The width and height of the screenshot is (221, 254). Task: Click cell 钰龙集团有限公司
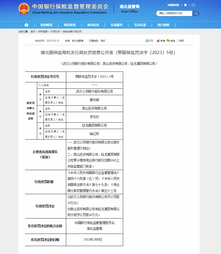(94, 126)
